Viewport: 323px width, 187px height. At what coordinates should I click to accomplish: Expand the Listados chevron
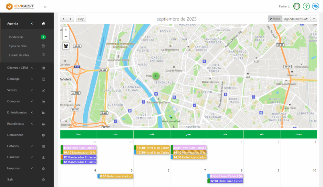32,146
